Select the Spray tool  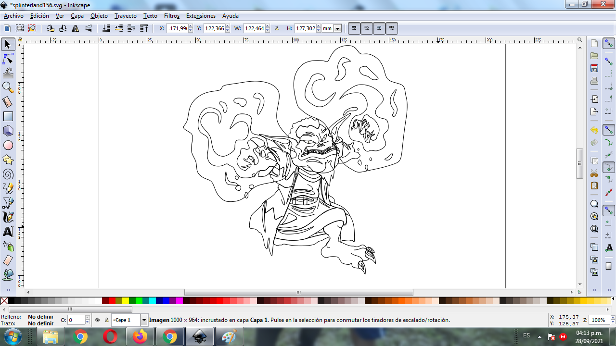pyautogui.click(x=8, y=246)
